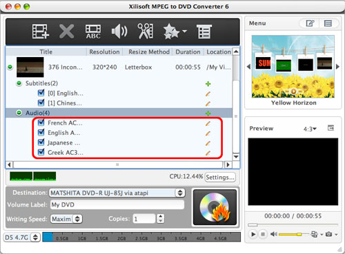Open the snapshot dropdown arrow
Screen dimensions: 345x254
tap(336, 235)
